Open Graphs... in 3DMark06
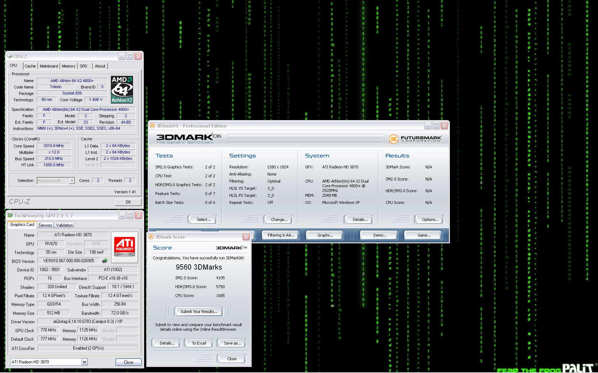Viewport: 598px width, 373px height. [x=325, y=235]
